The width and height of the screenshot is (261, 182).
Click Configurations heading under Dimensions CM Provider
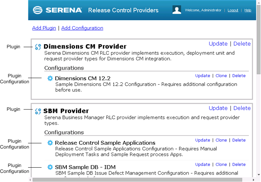tap(64, 68)
